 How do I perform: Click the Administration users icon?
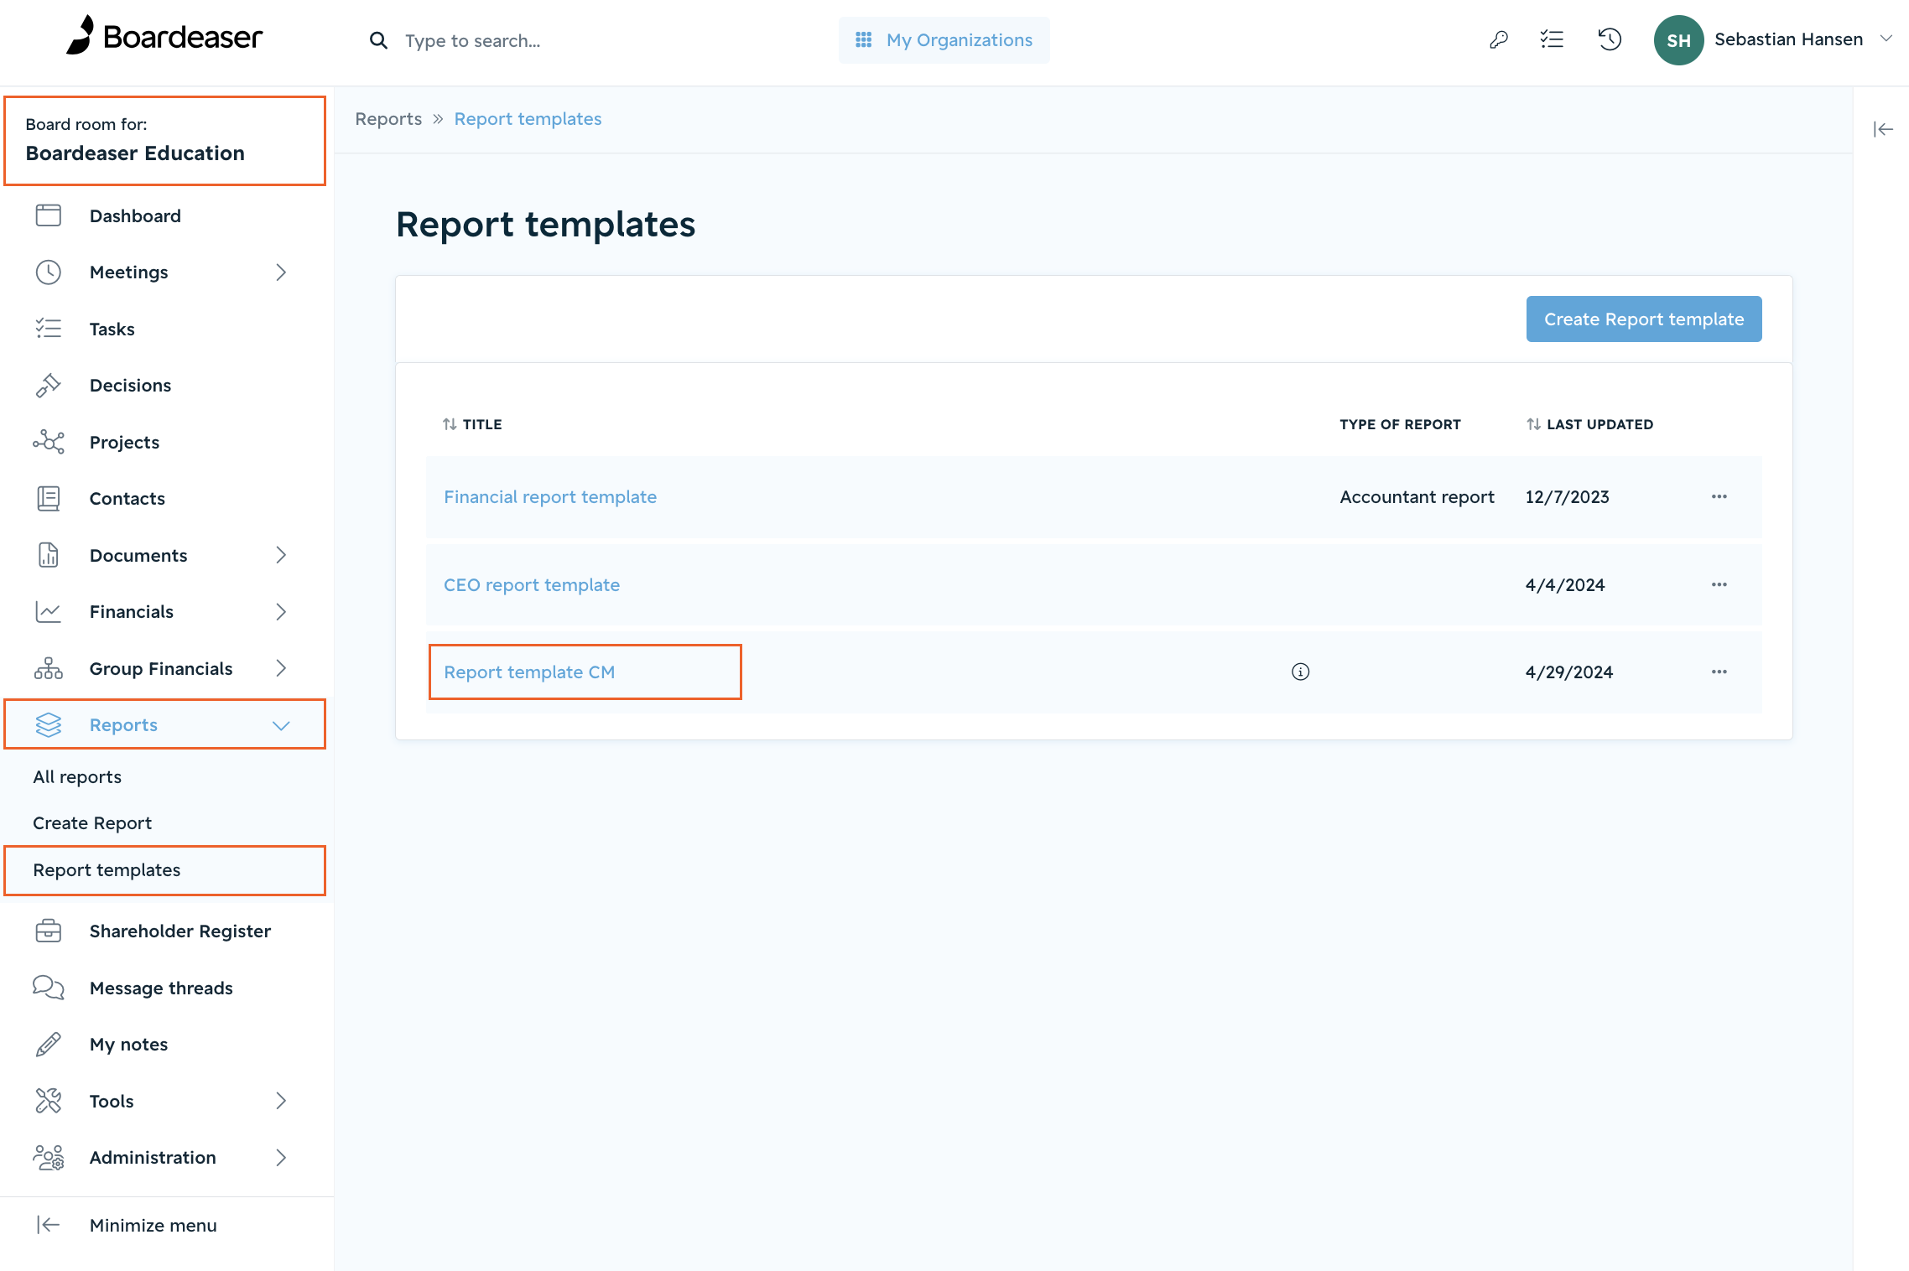(x=49, y=1157)
